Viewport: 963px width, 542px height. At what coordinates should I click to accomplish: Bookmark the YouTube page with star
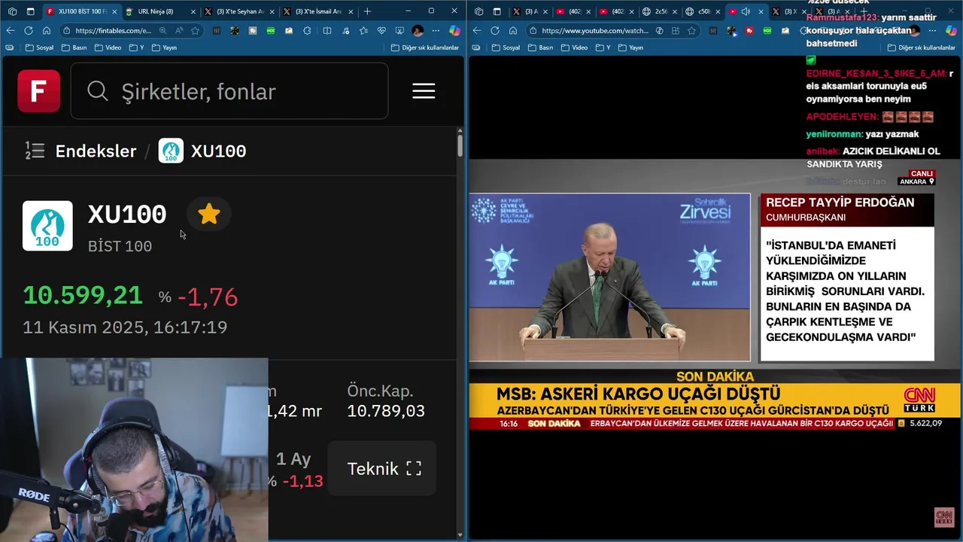pyautogui.click(x=691, y=31)
